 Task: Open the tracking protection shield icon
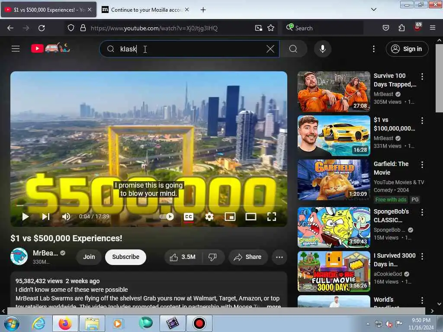(71, 28)
